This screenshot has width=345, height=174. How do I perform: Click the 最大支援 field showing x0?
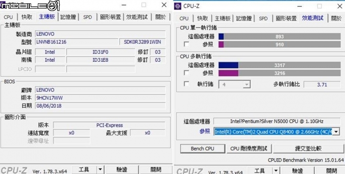pos(148,133)
